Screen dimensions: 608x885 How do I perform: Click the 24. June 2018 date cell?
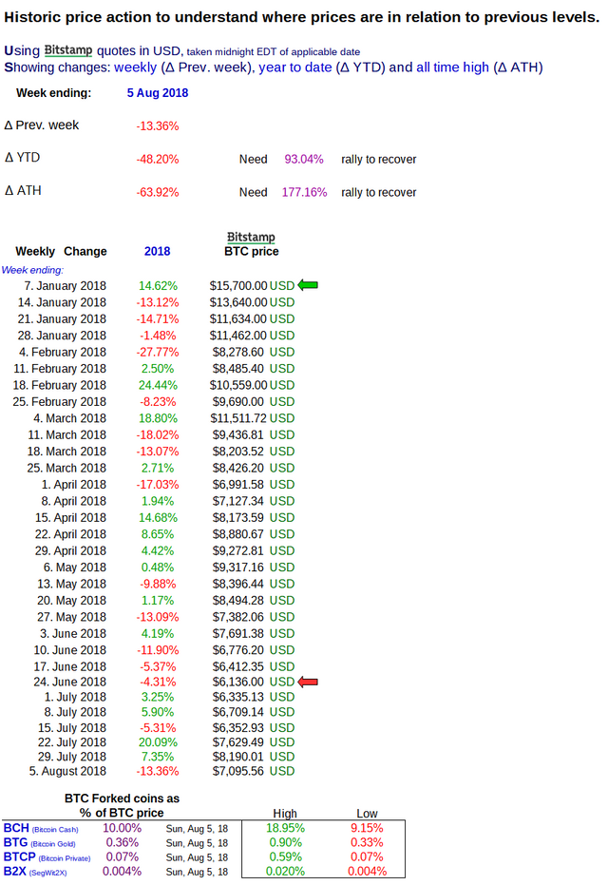pyautogui.click(x=70, y=682)
